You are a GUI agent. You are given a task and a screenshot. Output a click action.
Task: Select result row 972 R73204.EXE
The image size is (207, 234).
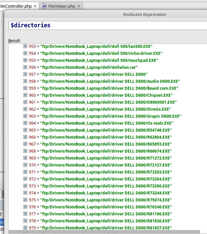tap(97, 179)
